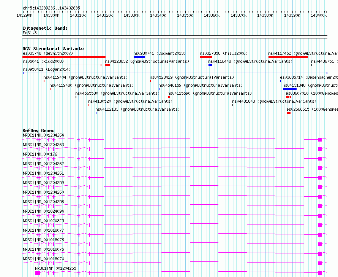Click the nsv4546159 variant label
The width and height of the screenshot is (338, 277).
point(201,85)
